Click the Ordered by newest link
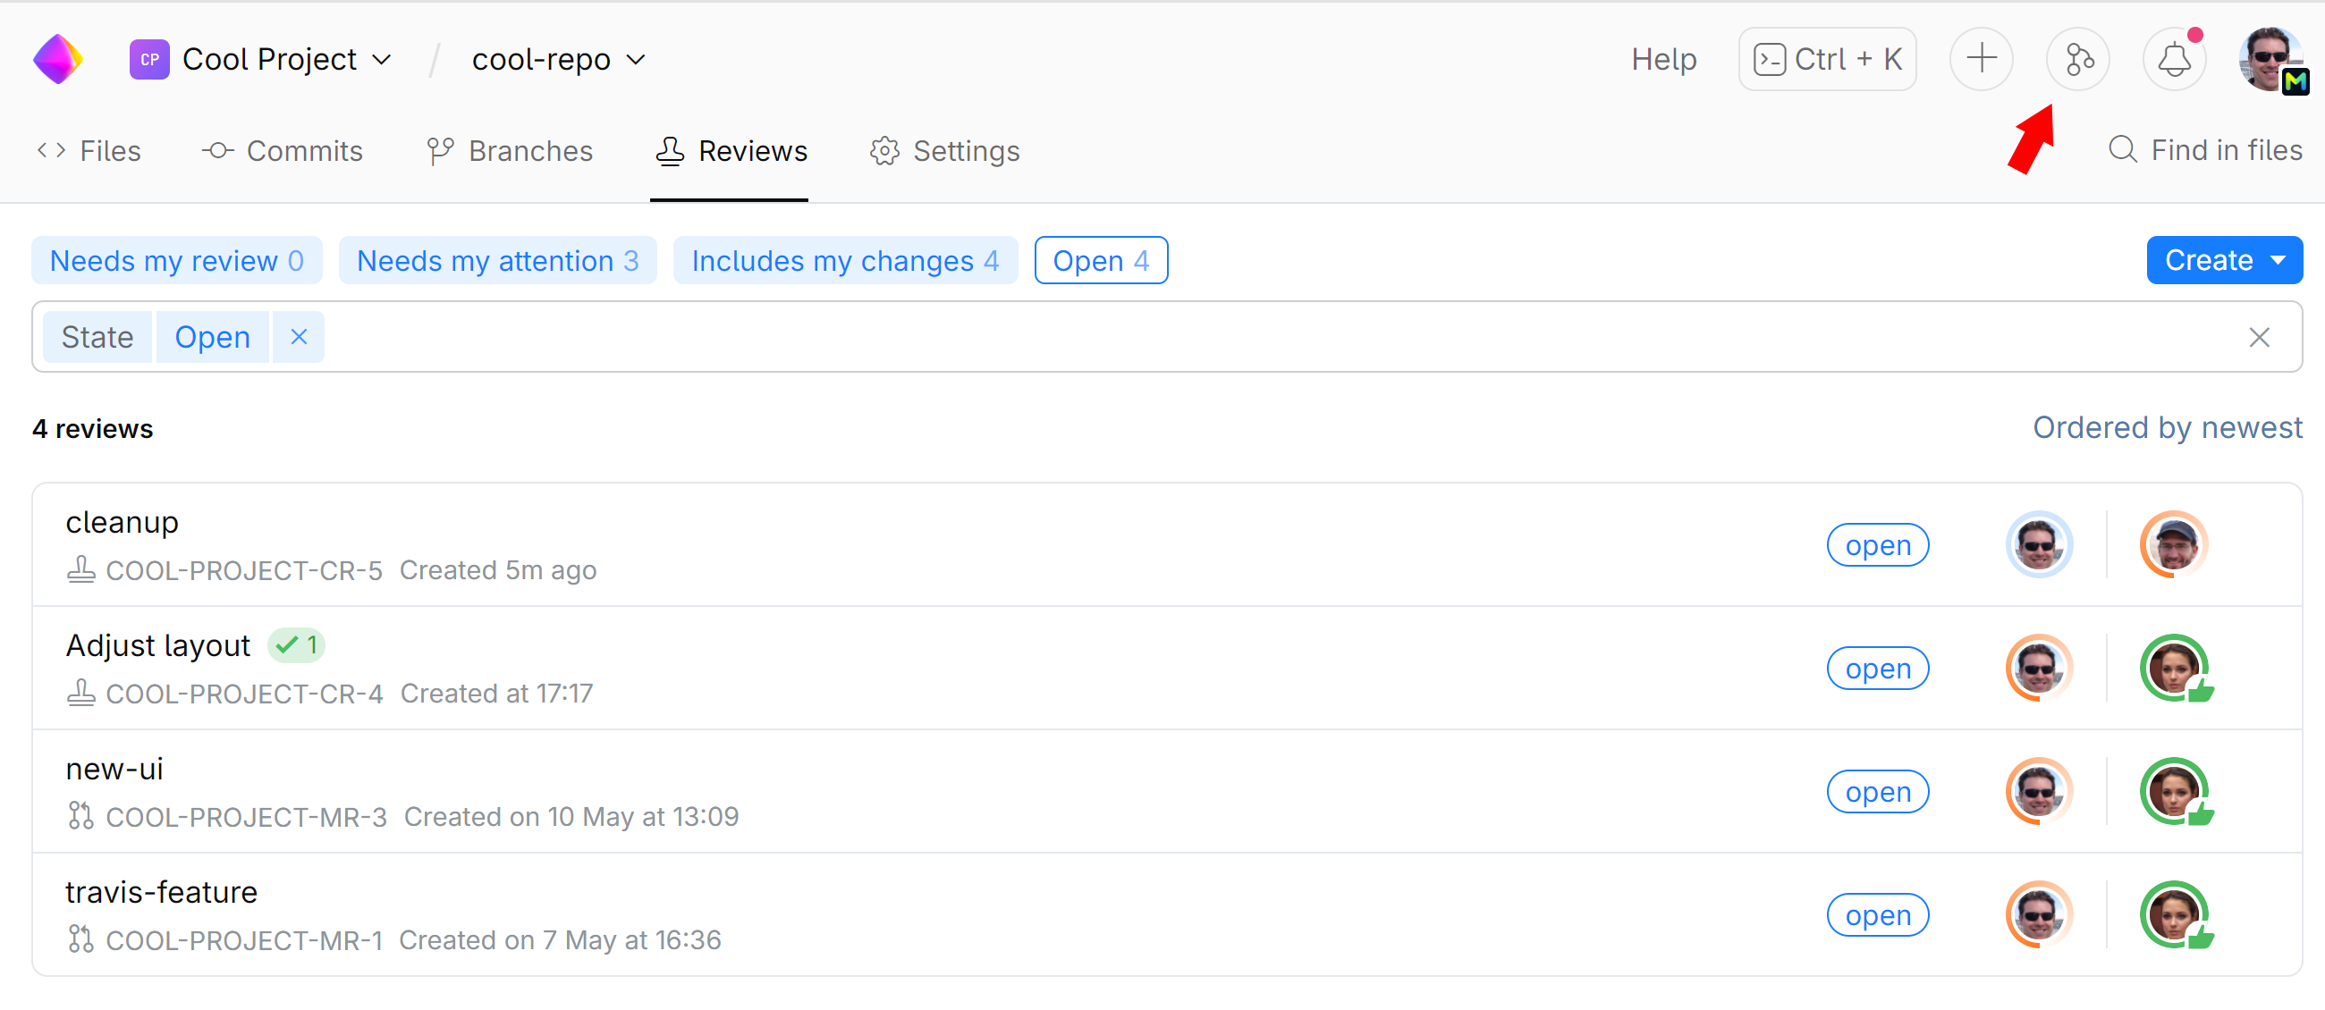 tap(2166, 427)
